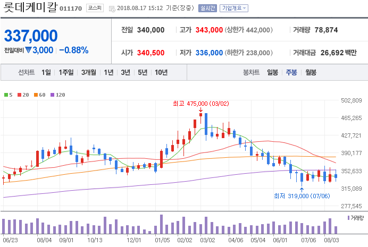Click the 03/02 date axis label
Image resolution: width=368 pixels, height=247 pixels.
click(207, 240)
